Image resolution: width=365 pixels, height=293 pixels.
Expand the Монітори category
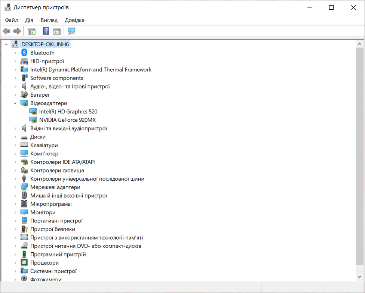coord(15,212)
